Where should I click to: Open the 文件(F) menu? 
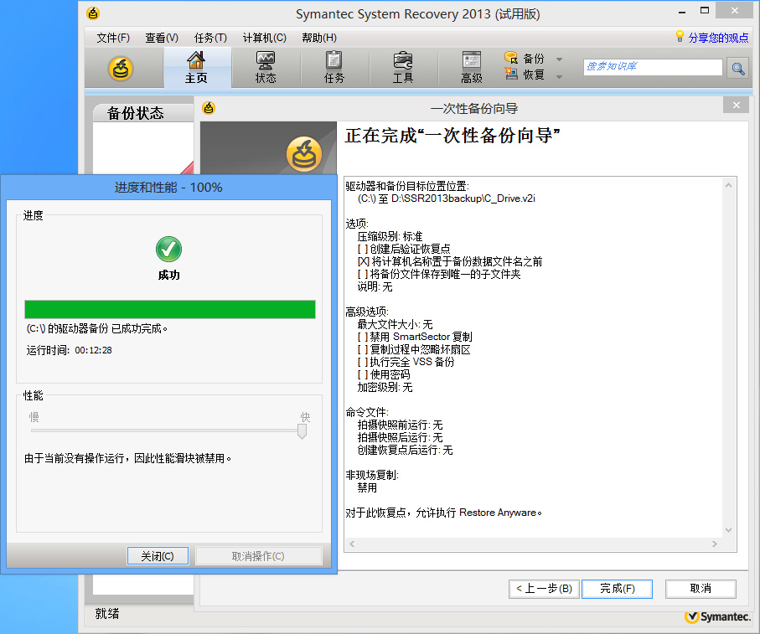(113, 38)
